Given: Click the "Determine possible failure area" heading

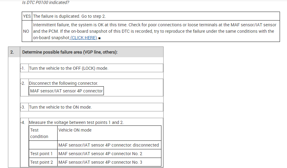Looking at the screenshot, I should click(x=70, y=52).
